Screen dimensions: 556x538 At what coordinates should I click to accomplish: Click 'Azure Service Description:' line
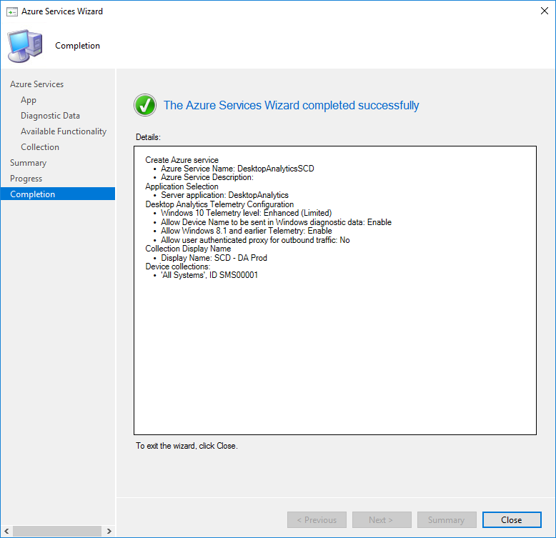(x=207, y=177)
